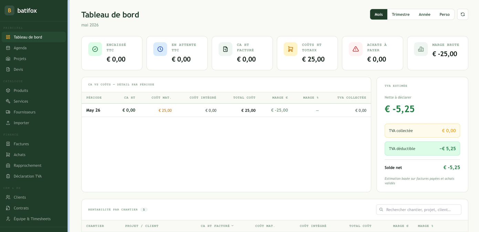
Task: Open the Contrats page
Action: [34, 208]
